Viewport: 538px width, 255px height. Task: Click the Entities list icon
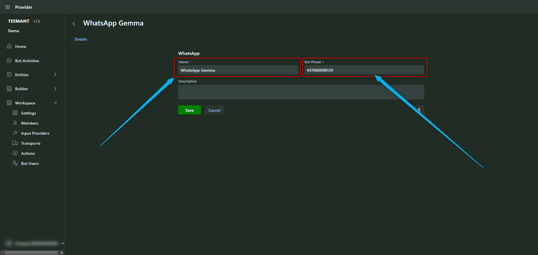click(9, 74)
